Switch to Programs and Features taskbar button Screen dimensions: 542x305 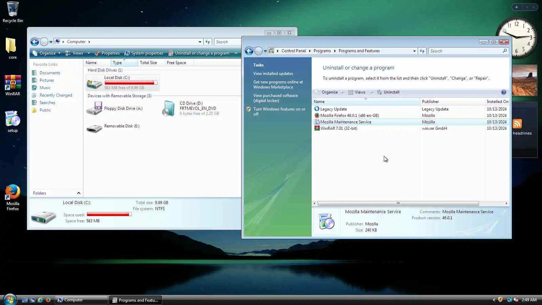[x=135, y=300]
